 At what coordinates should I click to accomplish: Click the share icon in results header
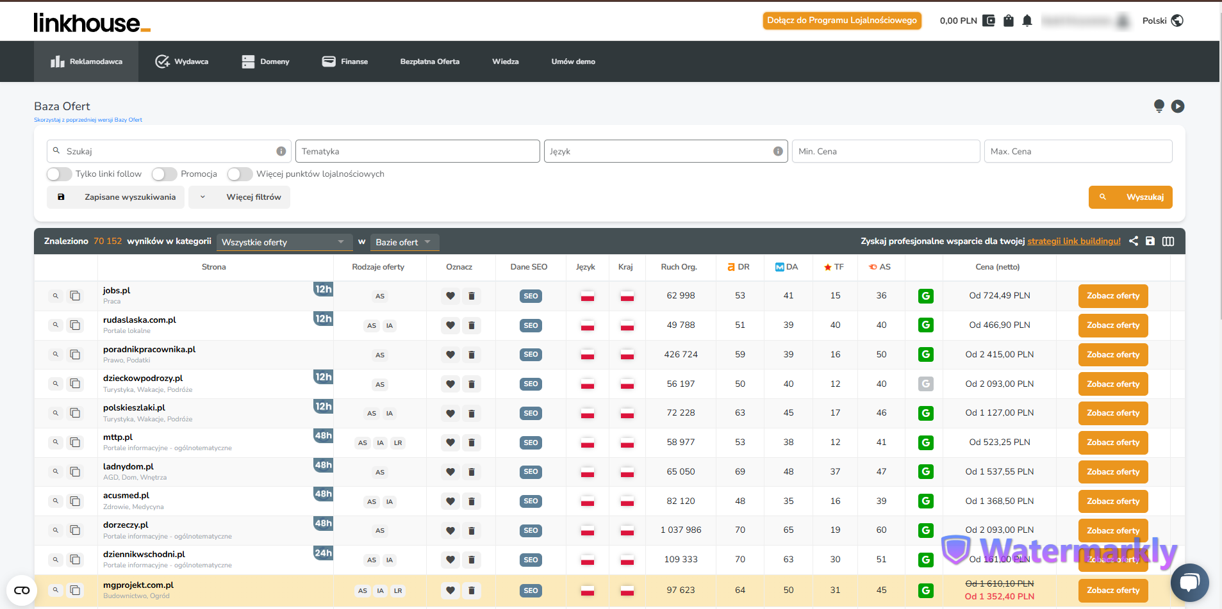pos(1134,241)
